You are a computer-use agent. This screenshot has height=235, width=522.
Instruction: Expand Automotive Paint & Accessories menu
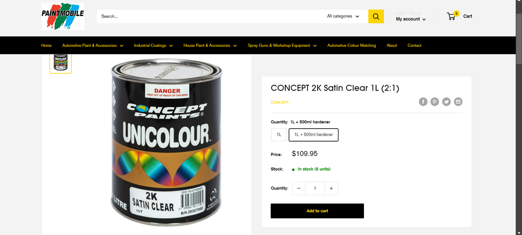pos(92,46)
